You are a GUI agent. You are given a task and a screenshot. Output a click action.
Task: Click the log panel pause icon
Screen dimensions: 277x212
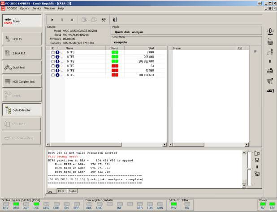257,167
